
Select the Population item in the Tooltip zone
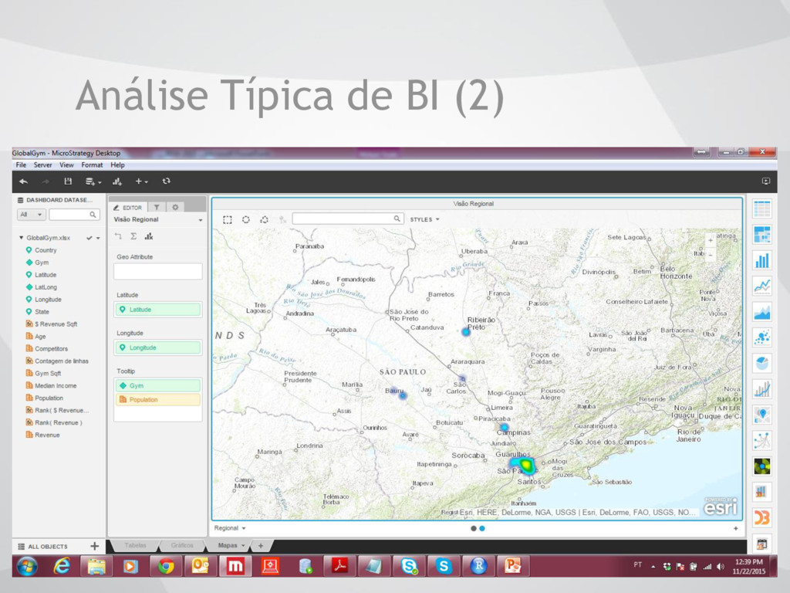[x=157, y=400]
